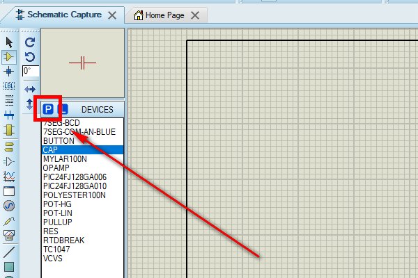Select the Selection Mode arrow tool
The height and width of the screenshot is (278, 418).
(x=9, y=42)
